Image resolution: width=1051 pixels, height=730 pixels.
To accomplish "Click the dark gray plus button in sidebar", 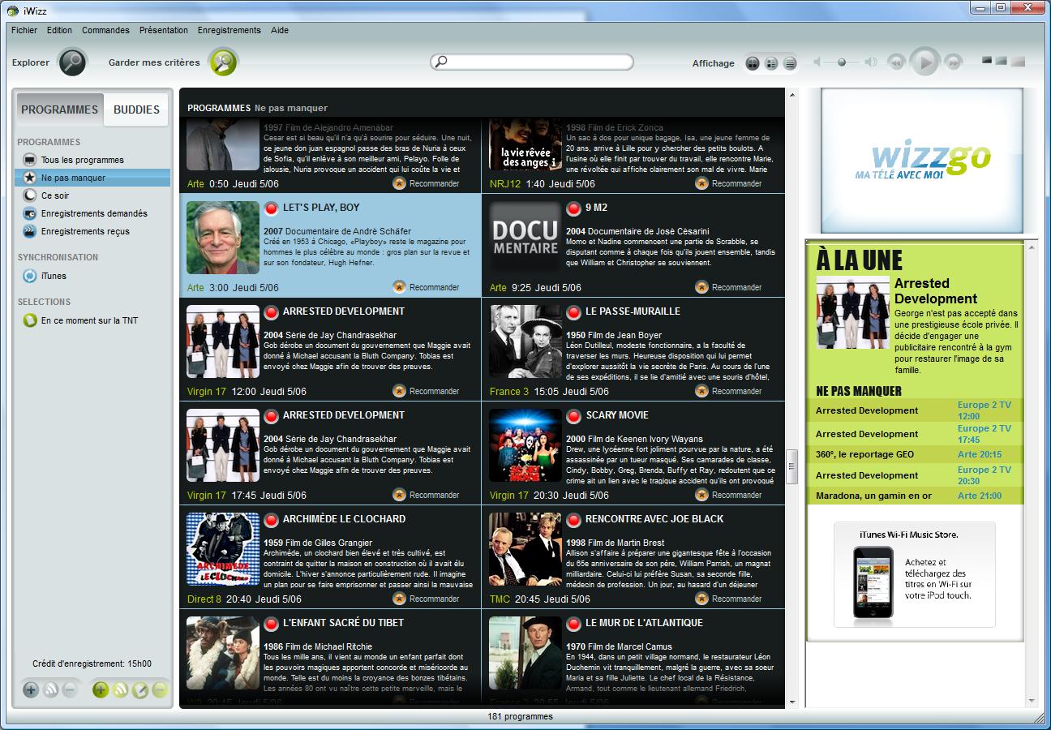I will (x=31, y=690).
